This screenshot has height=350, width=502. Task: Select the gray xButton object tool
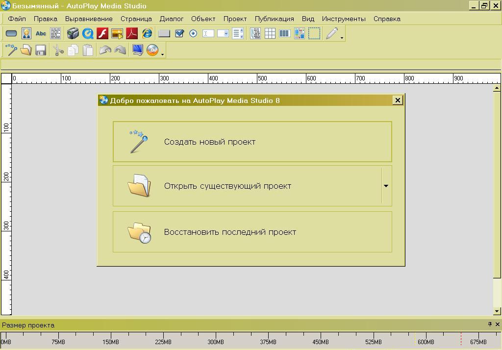click(164, 33)
